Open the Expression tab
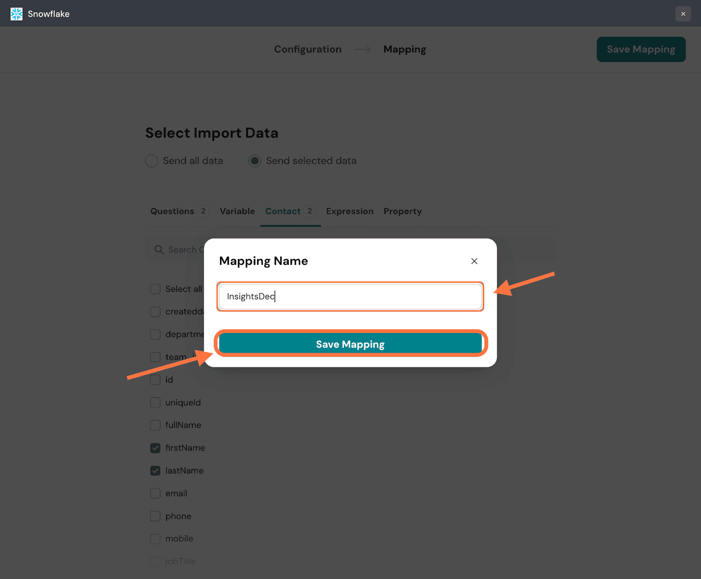This screenshot has height=579, width=701. click(x=350, y=211)
